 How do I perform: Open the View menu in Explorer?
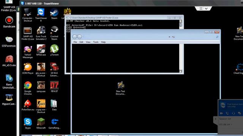coord(88,42)
